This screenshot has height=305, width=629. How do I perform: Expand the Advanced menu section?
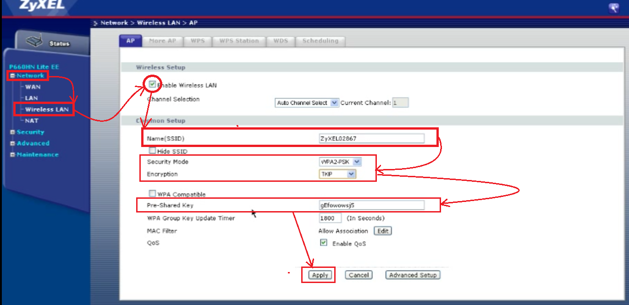point(13,143)
